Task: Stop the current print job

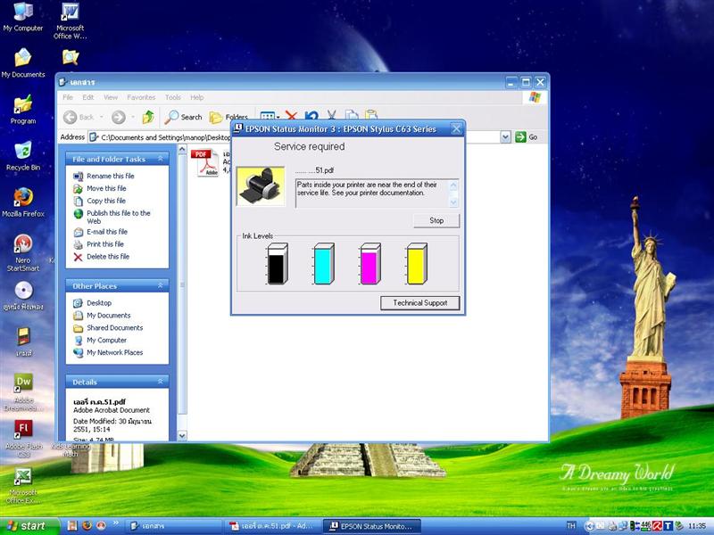Action: [x=436, y=220]
